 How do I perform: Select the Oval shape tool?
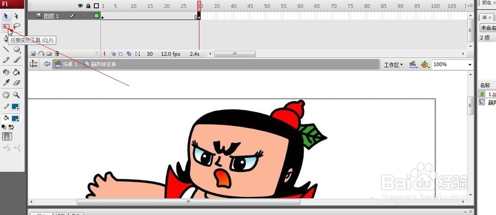(x=17, y=49)
